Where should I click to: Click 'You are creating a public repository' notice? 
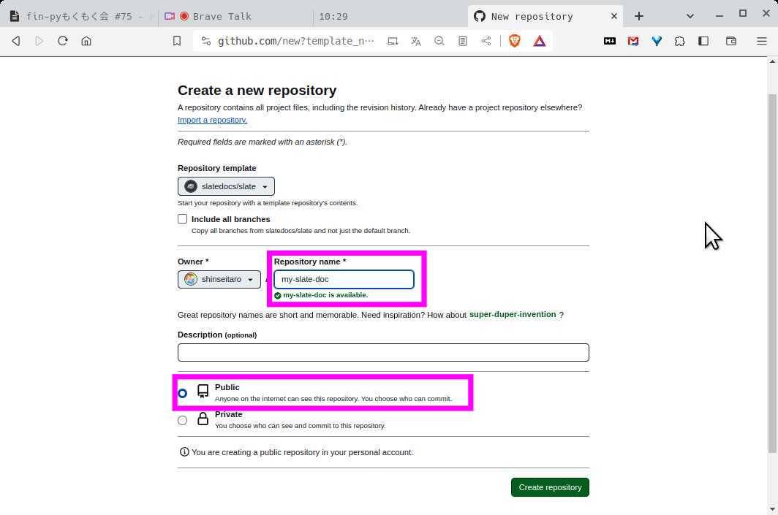point(302,452)
